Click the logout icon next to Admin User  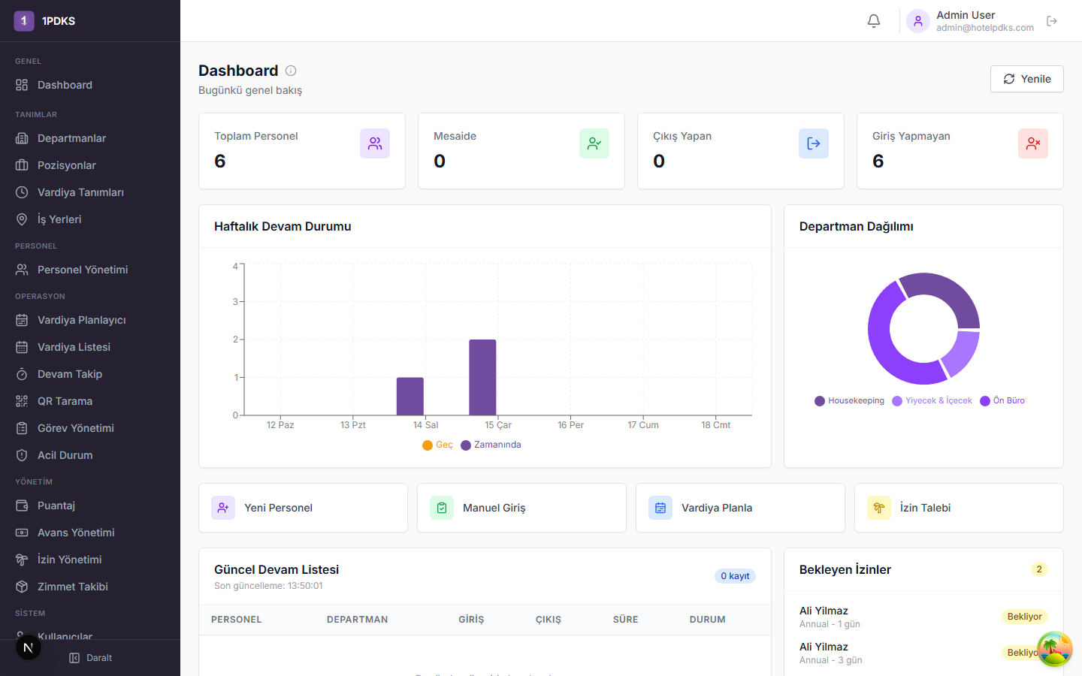1052,21
